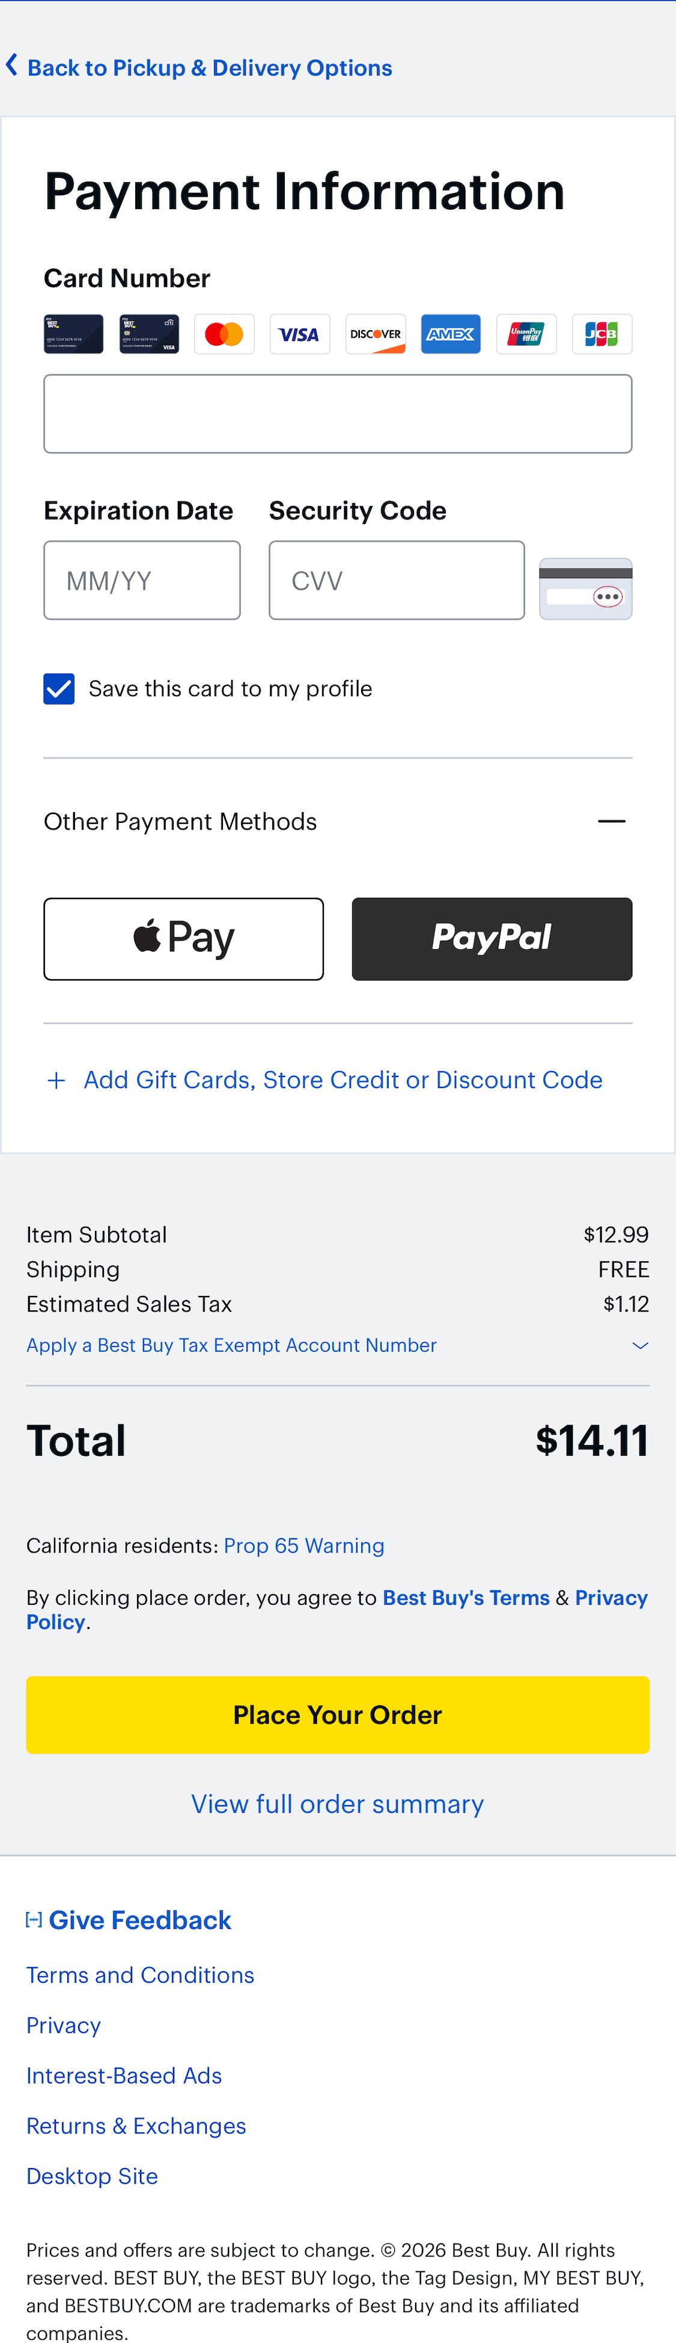The height and width of the screenshot is (2343, 676).
Task: Select the Discover card icon
Action: (375, 334)
